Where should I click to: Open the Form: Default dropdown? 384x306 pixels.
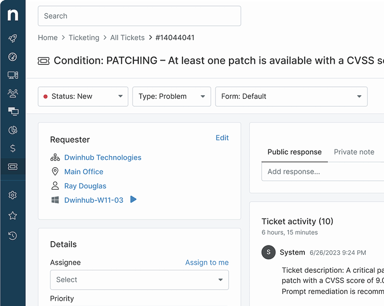(291, 97)
